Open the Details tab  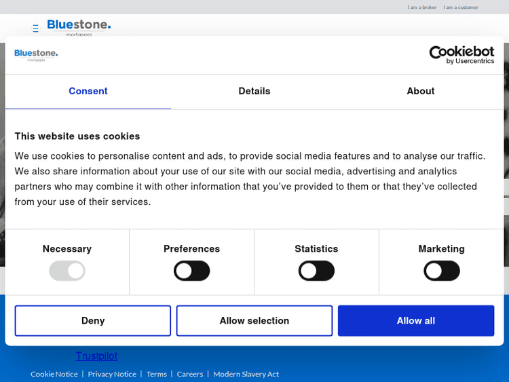(x=254, y=91)
